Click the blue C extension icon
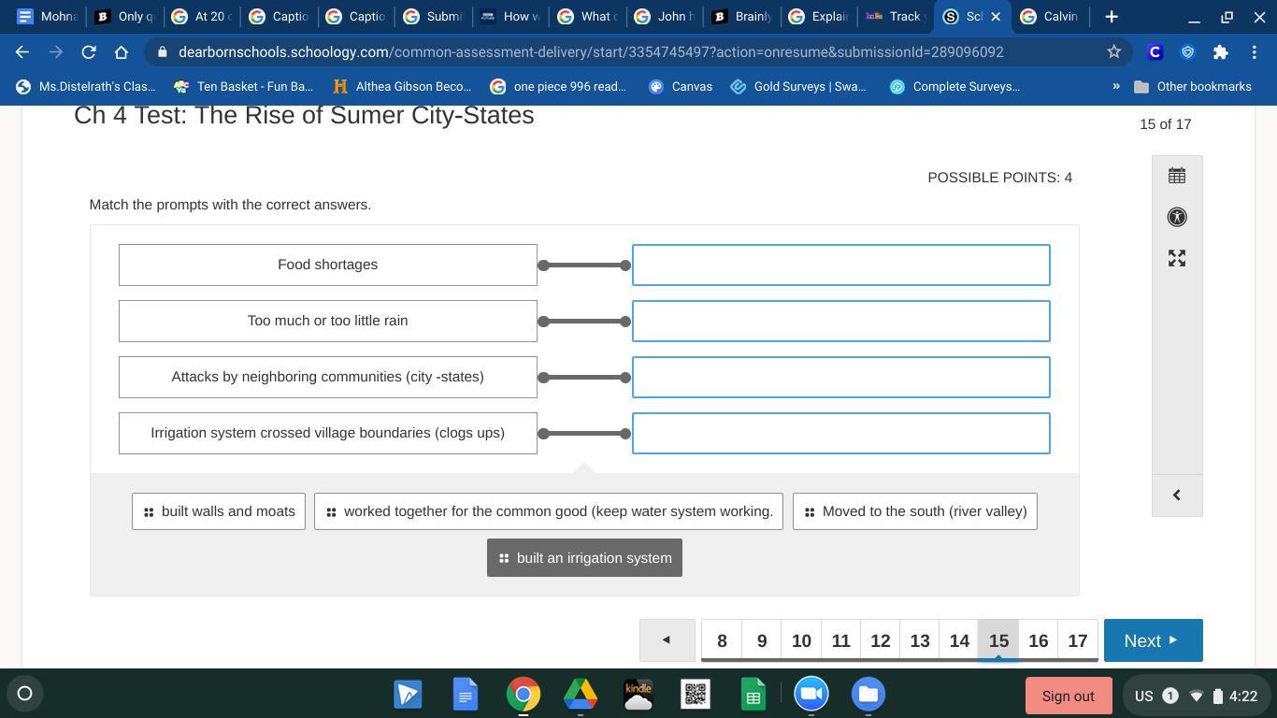The image size is (1277, 718). [x=1155, y=52]
